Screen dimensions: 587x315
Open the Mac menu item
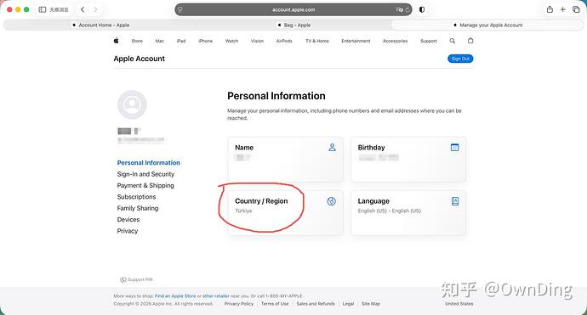[x=159, y=41]
